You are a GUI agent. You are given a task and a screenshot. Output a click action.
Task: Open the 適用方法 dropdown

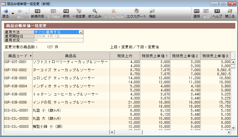tap(81, 32)
